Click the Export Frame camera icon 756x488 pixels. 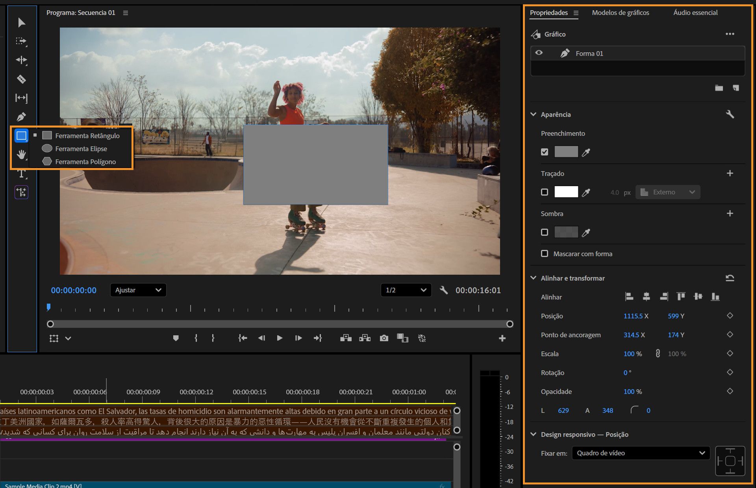384,338
